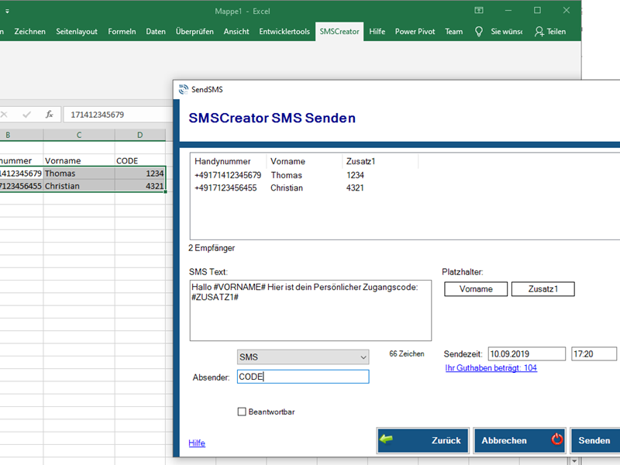
Task: Click the 'Ihr Guthaben beträgt: 104' link
Action: [491, 368]
